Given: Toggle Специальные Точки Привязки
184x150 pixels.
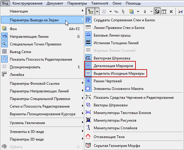Looking at the screenshot, I should pos(42,44).
